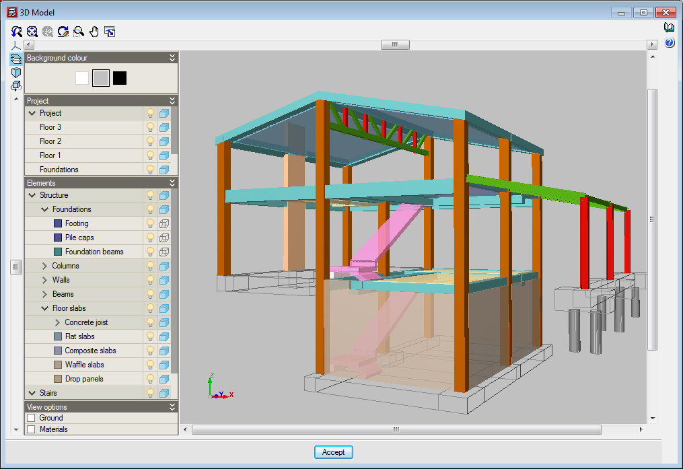This screenshot has height=469, width=683.
Task: Enable the Ground checkbox
Action: coord(31,418)
